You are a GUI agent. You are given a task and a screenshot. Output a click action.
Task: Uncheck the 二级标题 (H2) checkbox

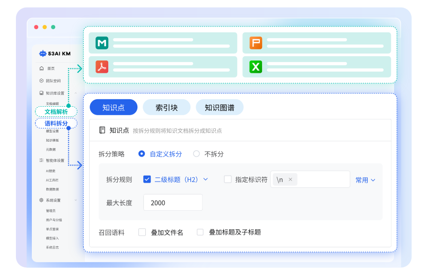[147, 179]
